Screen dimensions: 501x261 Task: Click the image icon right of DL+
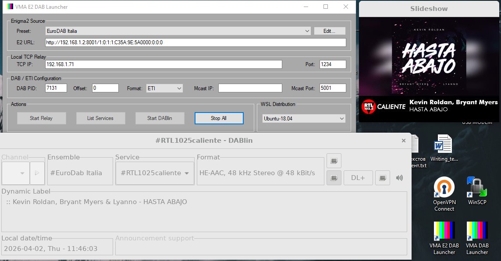point(383,178)
